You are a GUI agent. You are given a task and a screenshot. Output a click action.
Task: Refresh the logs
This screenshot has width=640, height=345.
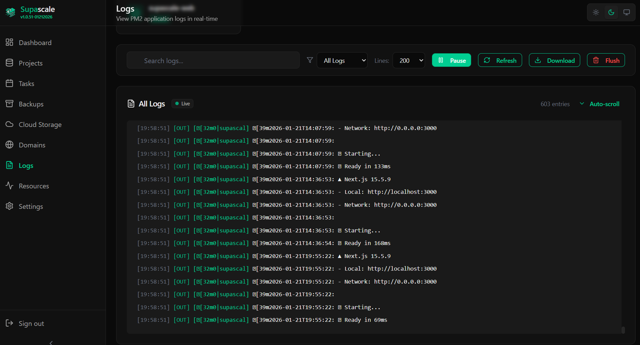pos(500,60)
